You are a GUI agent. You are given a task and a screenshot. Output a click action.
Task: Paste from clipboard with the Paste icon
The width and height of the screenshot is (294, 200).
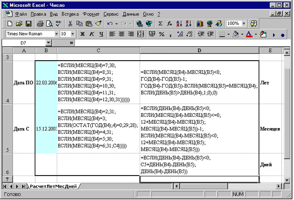pos(89,24)
